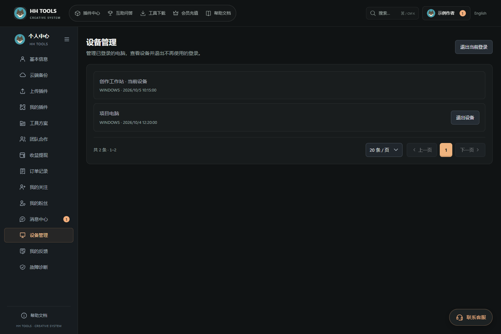This screenshot has height=334, width=501.
Task: Click the 故障诊断 shield icon
Action: [23, 267]
